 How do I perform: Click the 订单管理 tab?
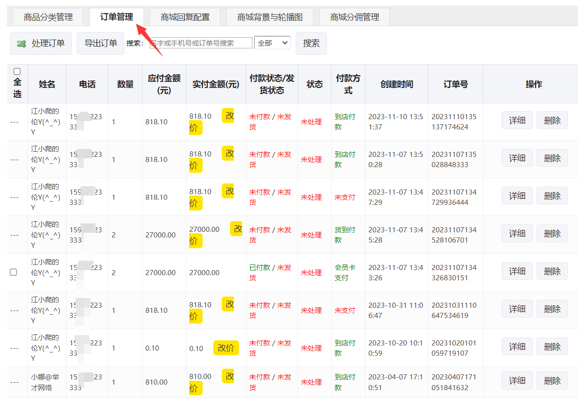point(116,17)
